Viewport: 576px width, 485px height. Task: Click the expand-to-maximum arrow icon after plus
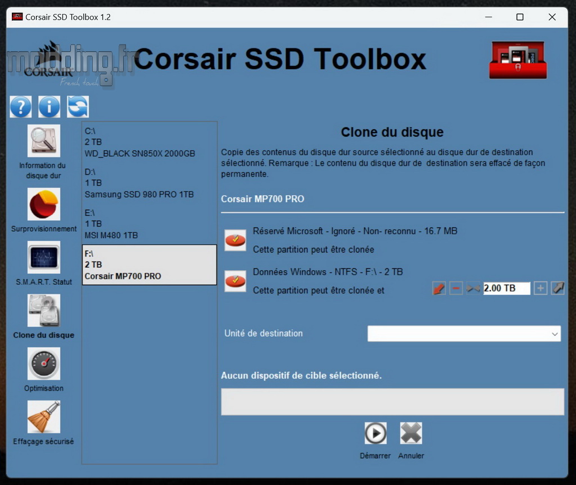pyautogui.click(x=557, y=288)
